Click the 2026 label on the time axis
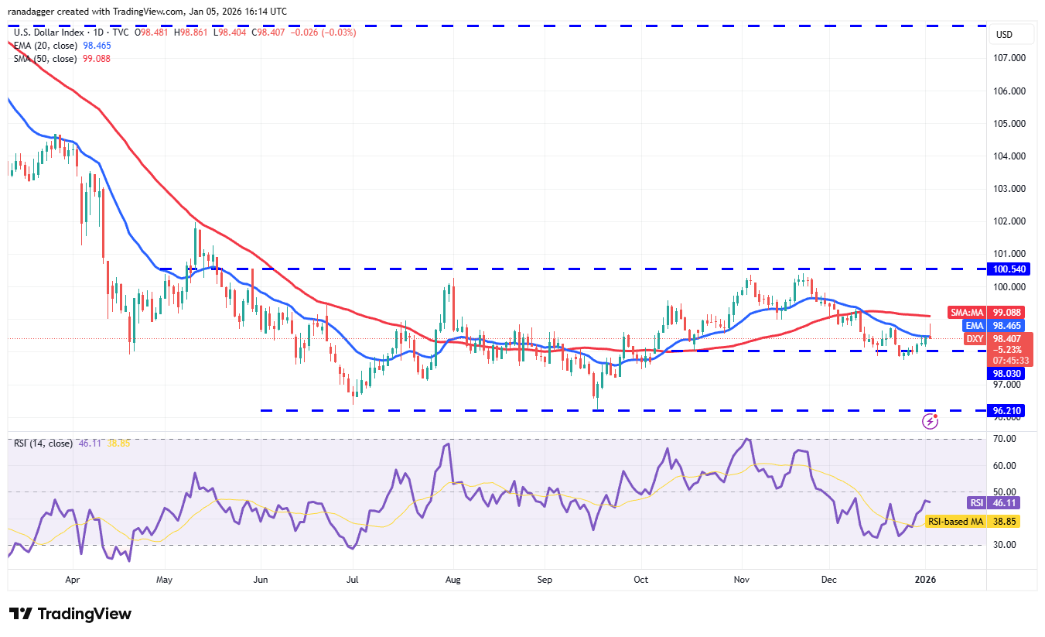 pos(926,579)
